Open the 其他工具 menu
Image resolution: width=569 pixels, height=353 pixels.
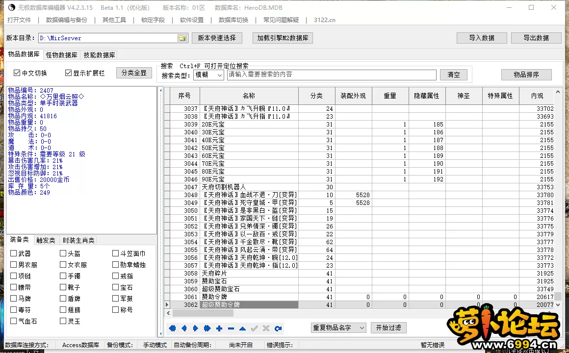pos(114,20)
